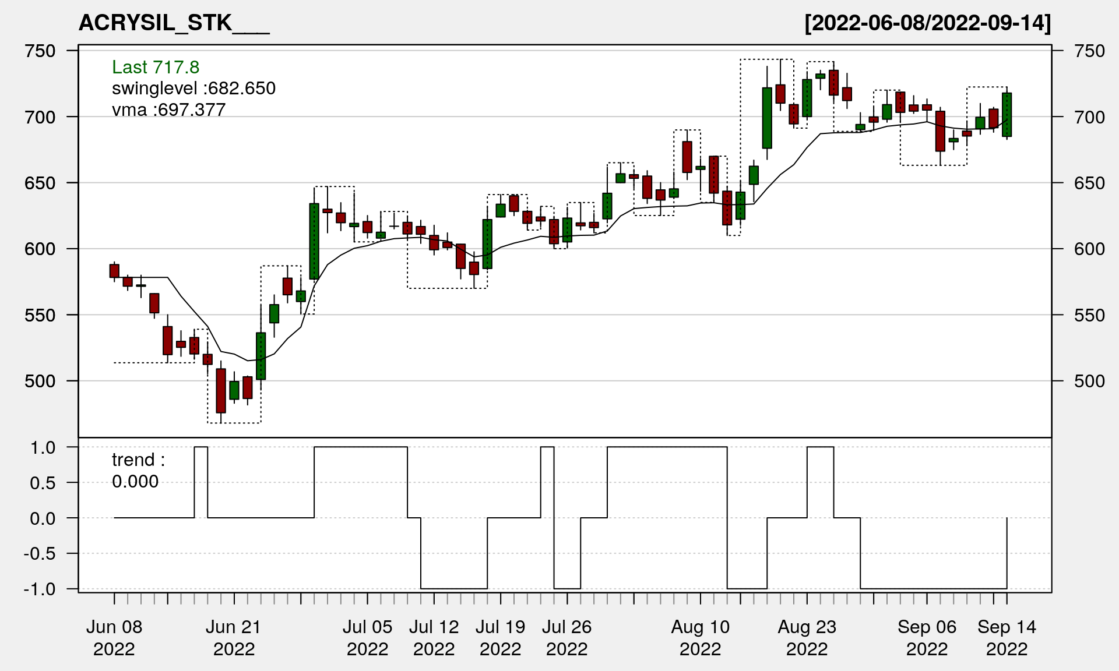
Task: Click the Jun 08 2022 axis label
Action: click(x=114, y=637)
